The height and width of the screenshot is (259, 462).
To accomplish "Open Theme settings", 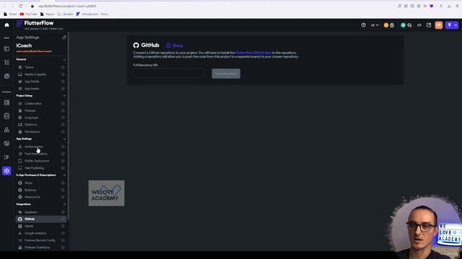I will click(x=41, y=67).
